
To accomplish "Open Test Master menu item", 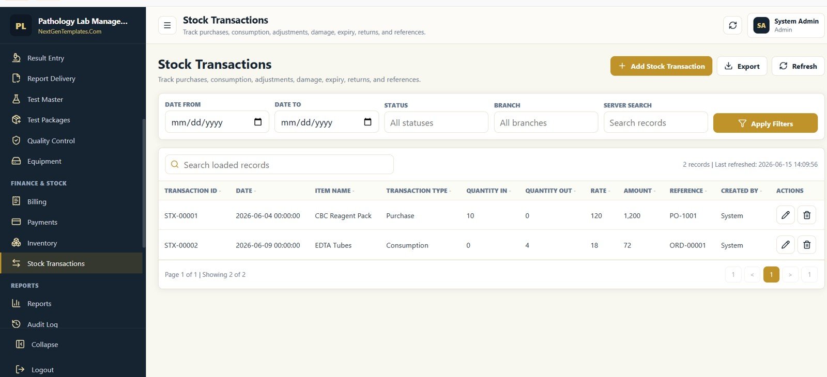I will (72, 99).
